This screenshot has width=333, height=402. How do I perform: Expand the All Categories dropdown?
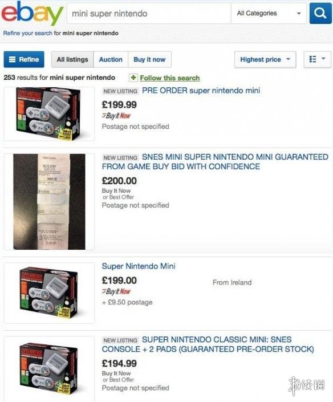[269, 13]
